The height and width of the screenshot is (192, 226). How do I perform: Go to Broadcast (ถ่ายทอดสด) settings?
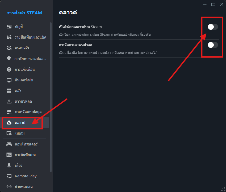[x=24, y=187]
